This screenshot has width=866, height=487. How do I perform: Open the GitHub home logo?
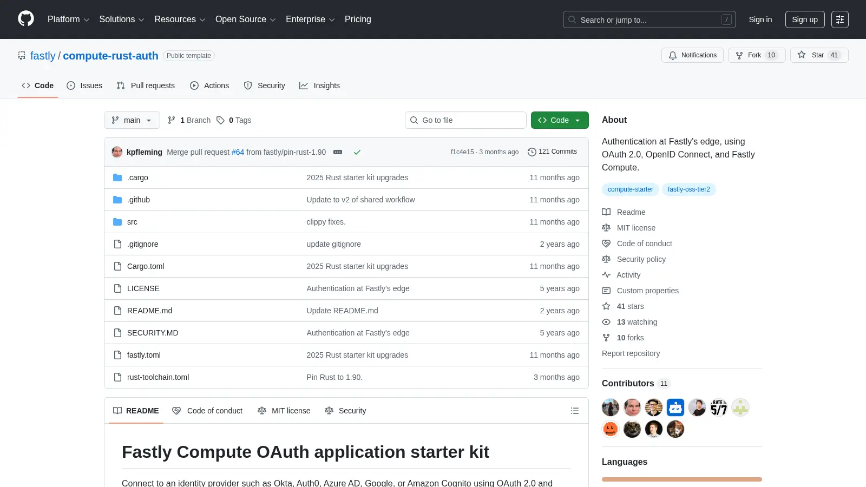tap(26, 19)
